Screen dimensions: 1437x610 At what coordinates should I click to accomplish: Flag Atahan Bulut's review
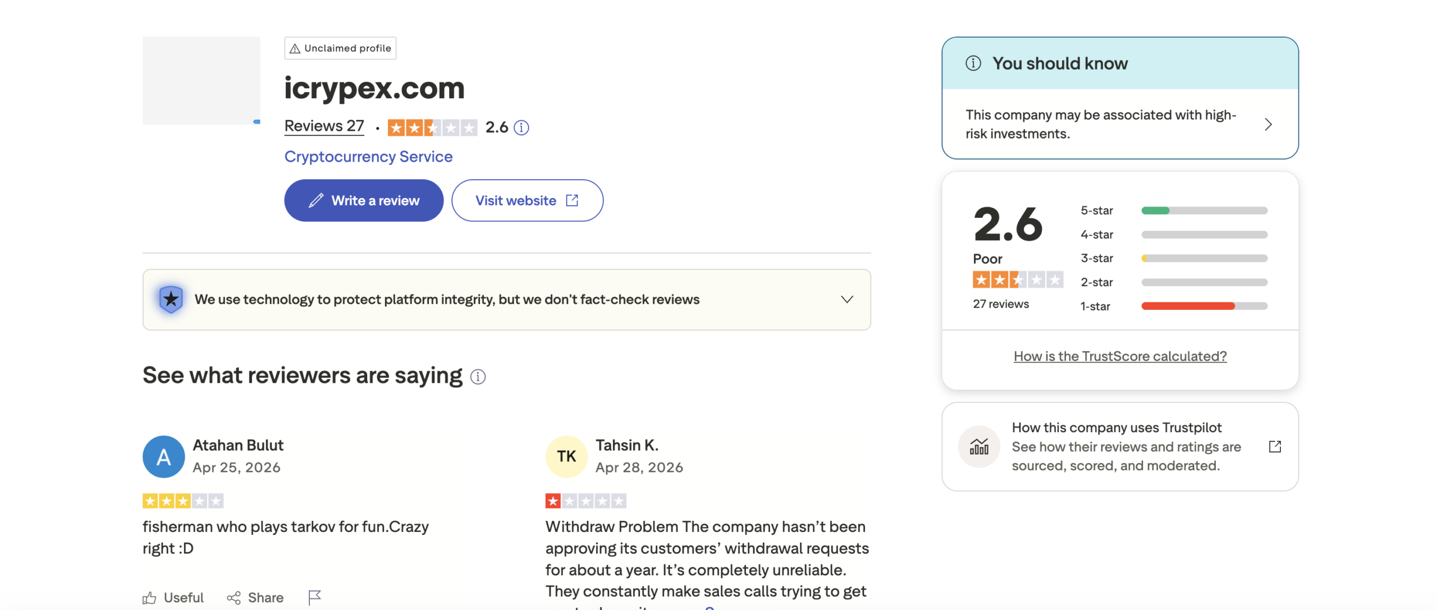314,598
